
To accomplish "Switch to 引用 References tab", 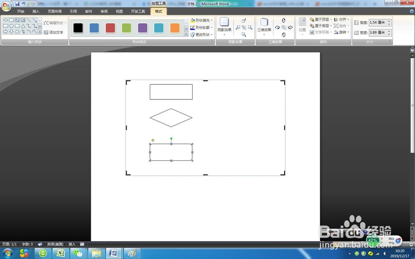I will pyautogui.click(x=73, y=11).
